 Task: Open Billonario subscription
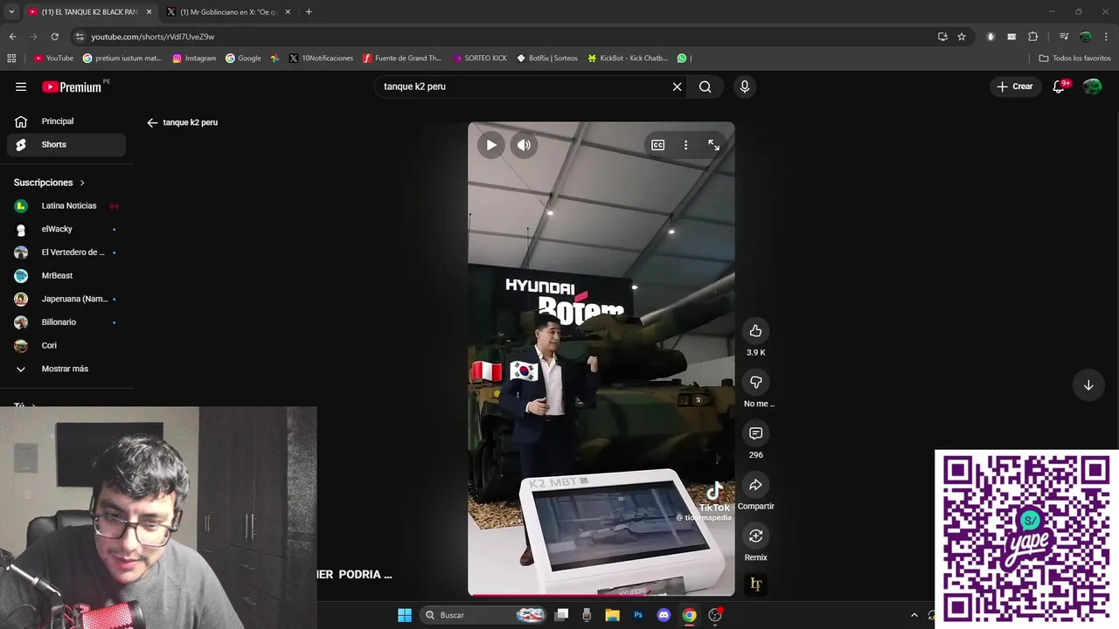[66, 322]
